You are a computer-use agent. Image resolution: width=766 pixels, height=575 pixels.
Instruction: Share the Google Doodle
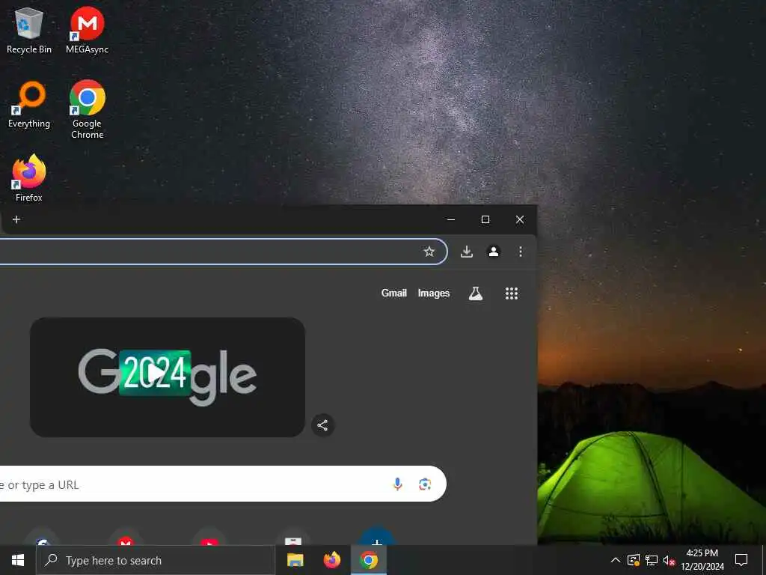[322, 425]
